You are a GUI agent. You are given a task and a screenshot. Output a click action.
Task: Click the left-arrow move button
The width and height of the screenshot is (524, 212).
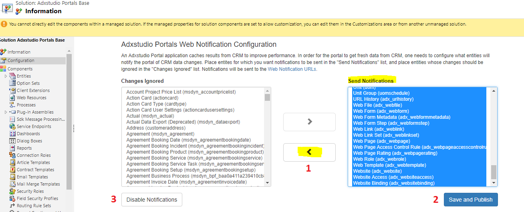pyautogui.click(x=309, y=152)
